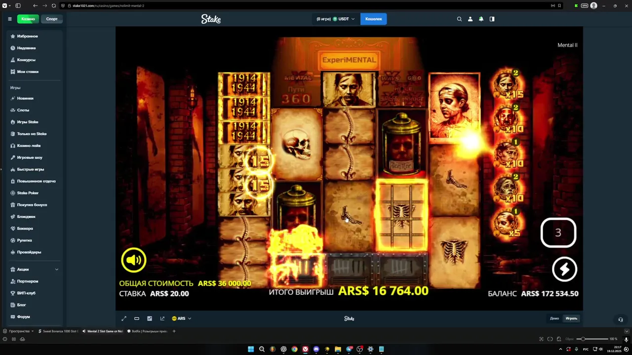This screenshot has height=355, width=632.
Task: Open Недавние in the sidebar
Action: coord(35,48)
